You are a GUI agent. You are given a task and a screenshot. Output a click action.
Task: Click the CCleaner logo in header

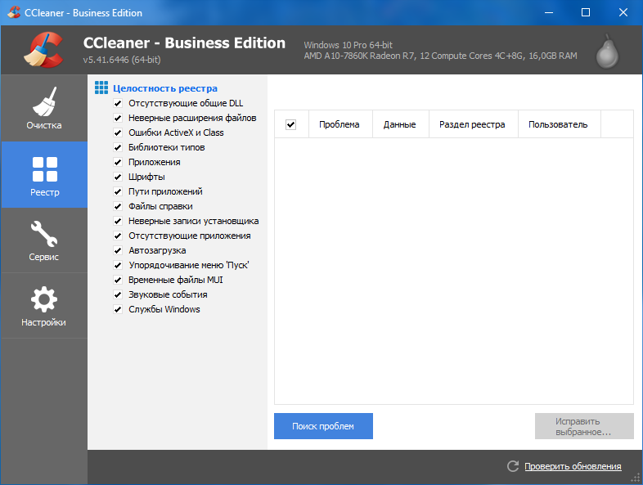[x=43, y=50]
